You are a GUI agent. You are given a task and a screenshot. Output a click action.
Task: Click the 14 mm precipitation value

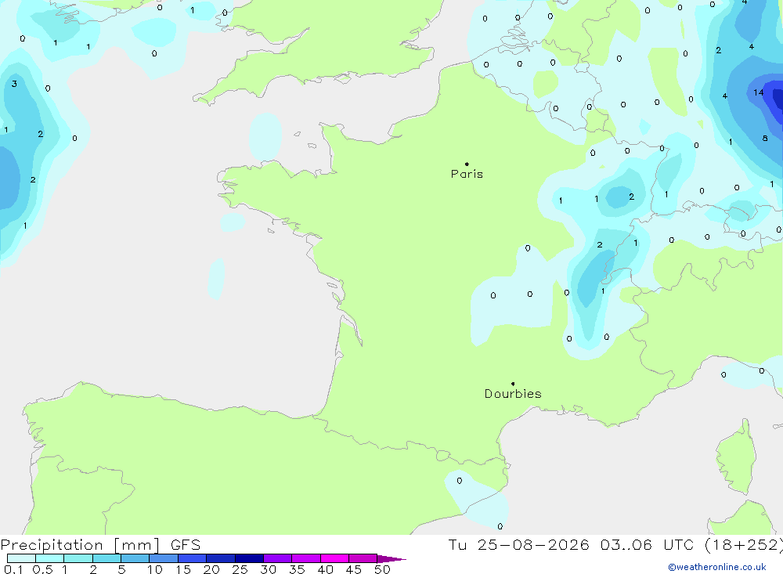click(759, 92)
